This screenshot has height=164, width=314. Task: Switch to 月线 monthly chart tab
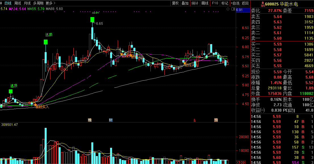click(x=27, y=3)
